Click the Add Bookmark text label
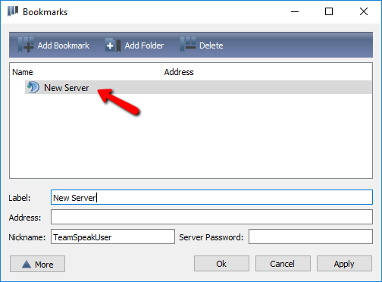The height and width of the screenshot is (282, 382). [64, 45]
